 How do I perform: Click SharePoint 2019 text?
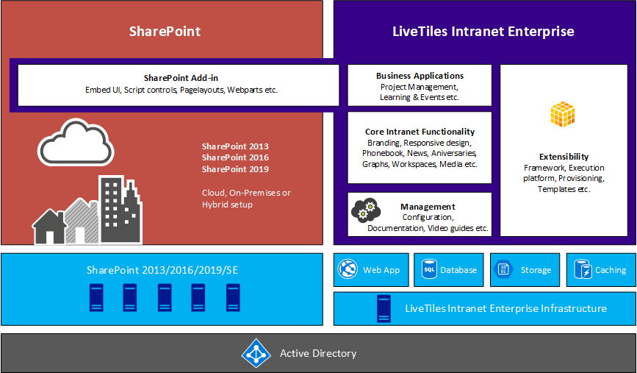[235, 168]
